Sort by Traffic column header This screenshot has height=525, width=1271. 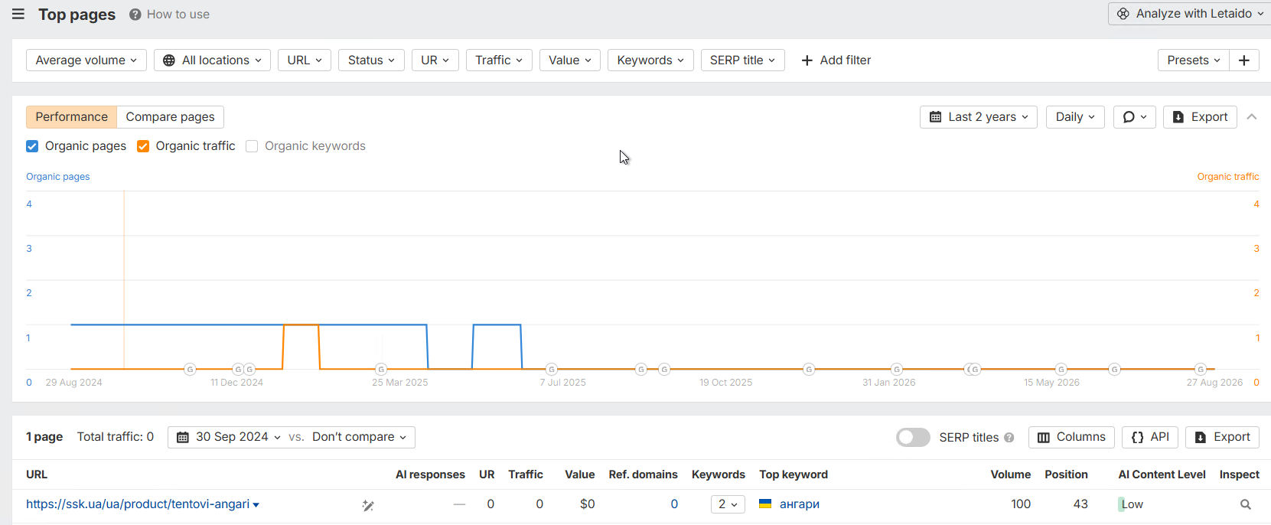(526, 474)
